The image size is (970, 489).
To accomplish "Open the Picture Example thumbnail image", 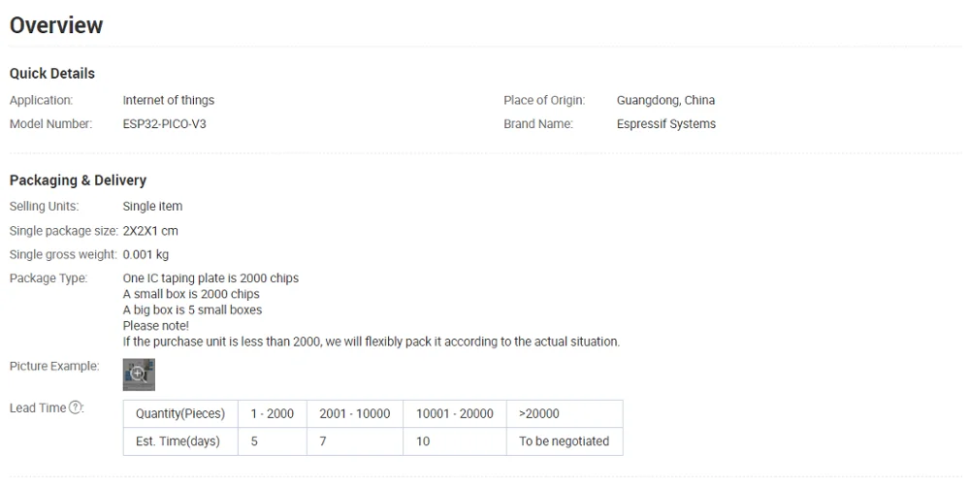I will [139, 375].
